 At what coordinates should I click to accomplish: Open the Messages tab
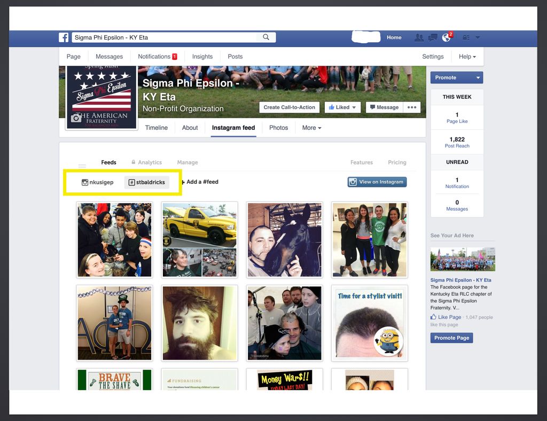click(x=109, y=57)
